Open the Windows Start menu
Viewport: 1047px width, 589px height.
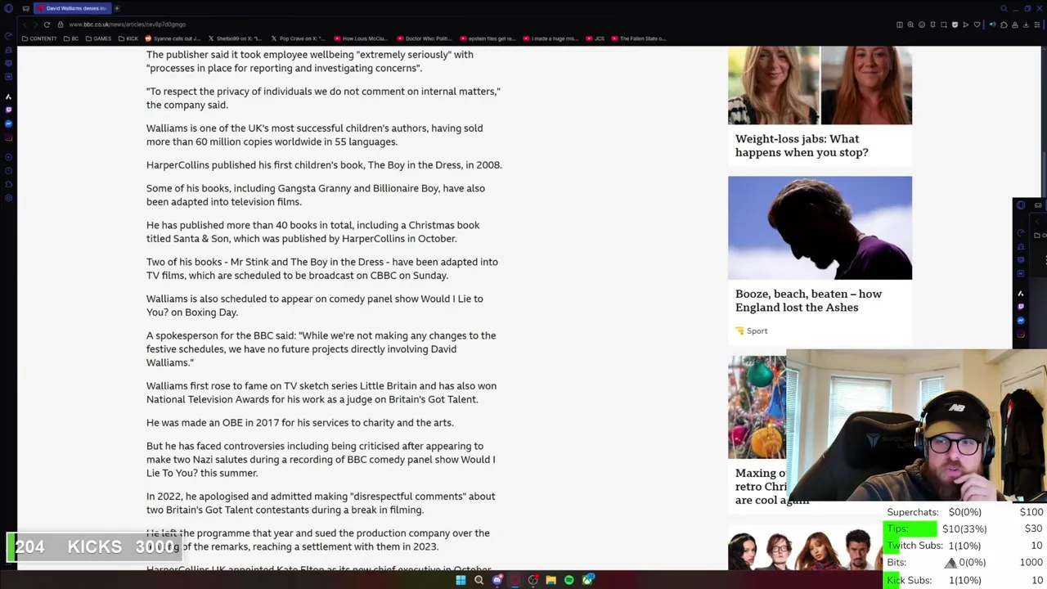point(461,580)
